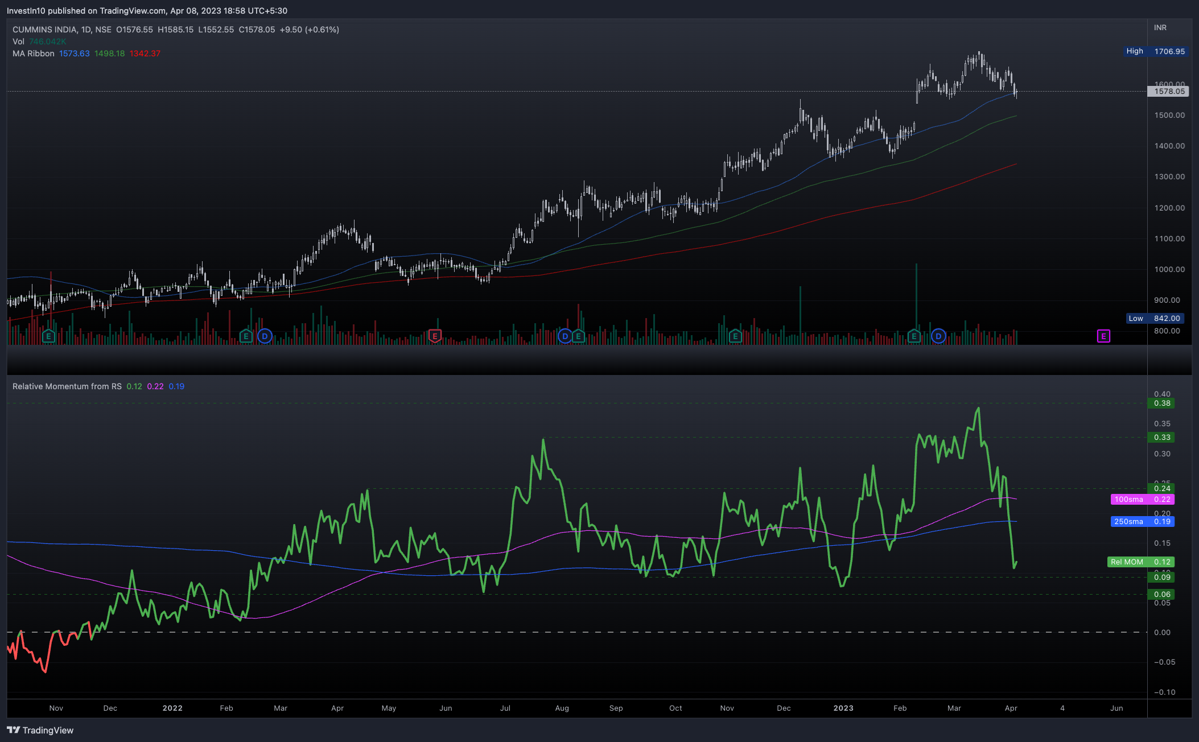This screenshot has height=742, width=1199.
Task: Click the H1585.15 high value in title
Action: tap(176, 30)
